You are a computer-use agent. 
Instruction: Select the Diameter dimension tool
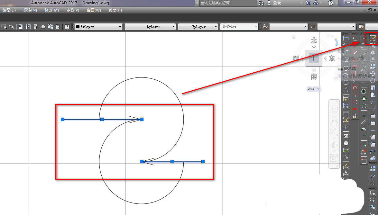(346, 82)
